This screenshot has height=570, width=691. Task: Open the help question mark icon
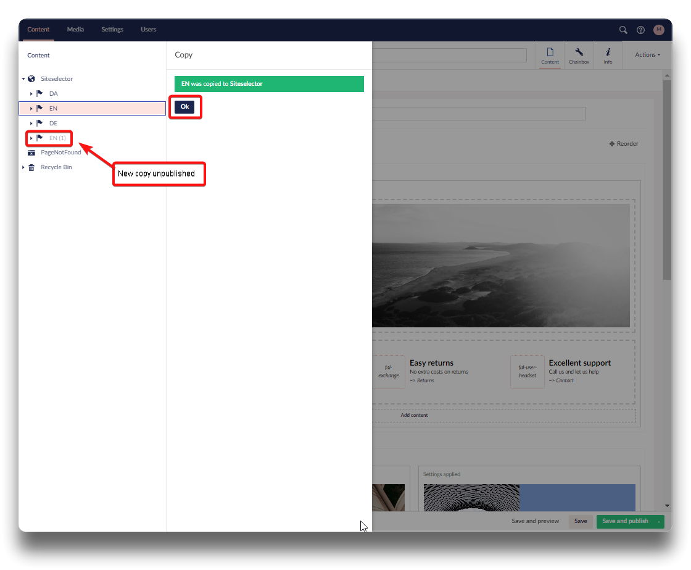coord(640,30)
